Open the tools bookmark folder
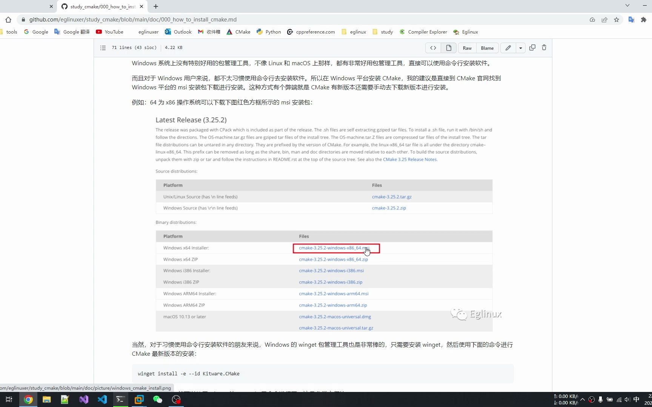The height and width of the screenshot is (407, 652). [x=9, y=32]
